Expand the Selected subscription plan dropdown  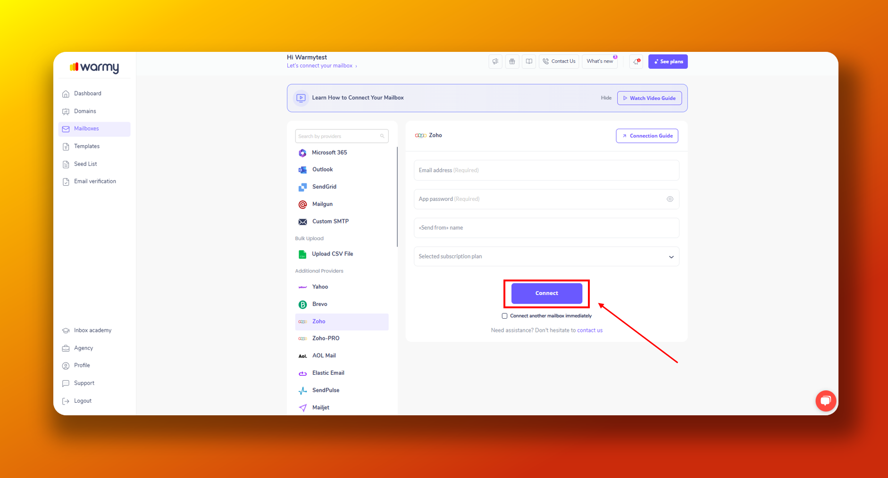(546, 256)
